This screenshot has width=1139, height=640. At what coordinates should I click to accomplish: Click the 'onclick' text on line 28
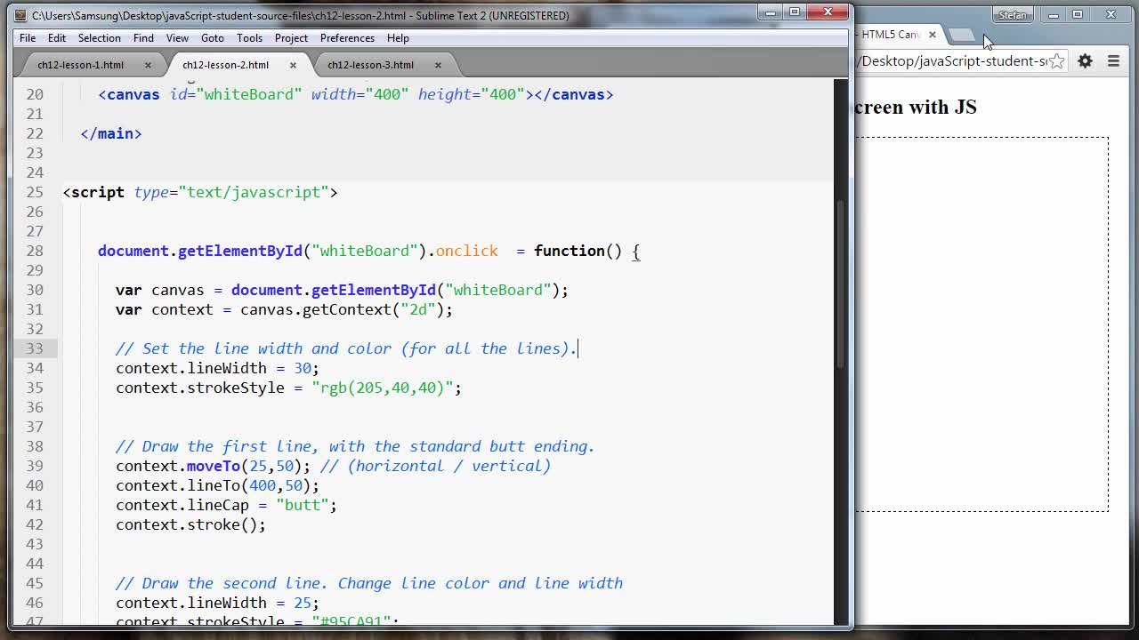(x=466, y=251)
